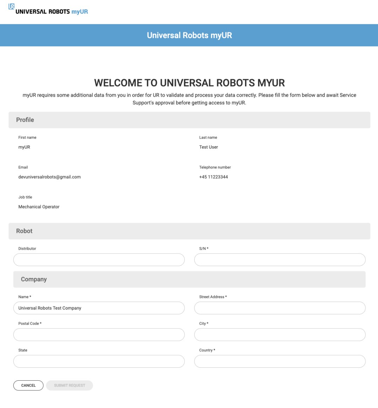Click the Company section header
Screen dimensions: 378x408
coord(189,279)
